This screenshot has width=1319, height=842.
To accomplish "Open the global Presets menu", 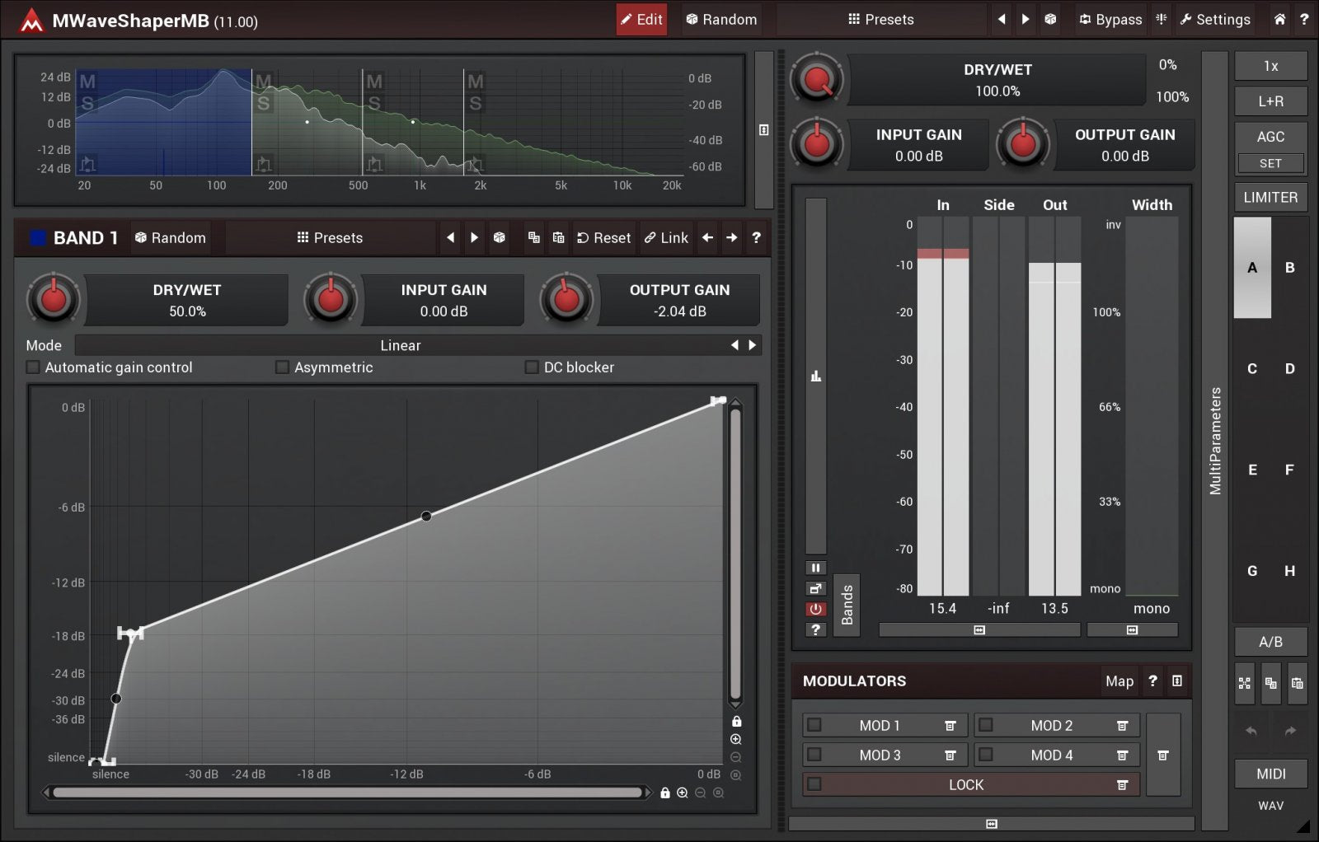I will [x=880, y=20].
